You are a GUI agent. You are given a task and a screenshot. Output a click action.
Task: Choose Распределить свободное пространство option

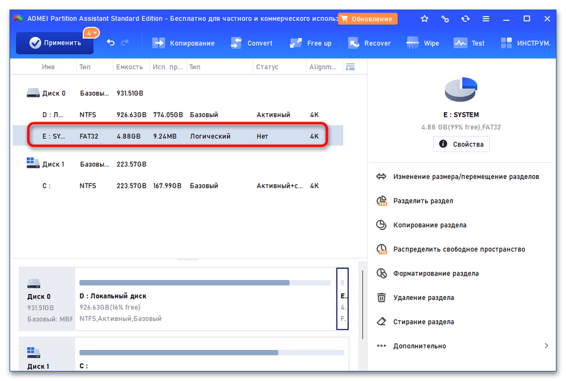pyautogui.click(x=459, y=249)
